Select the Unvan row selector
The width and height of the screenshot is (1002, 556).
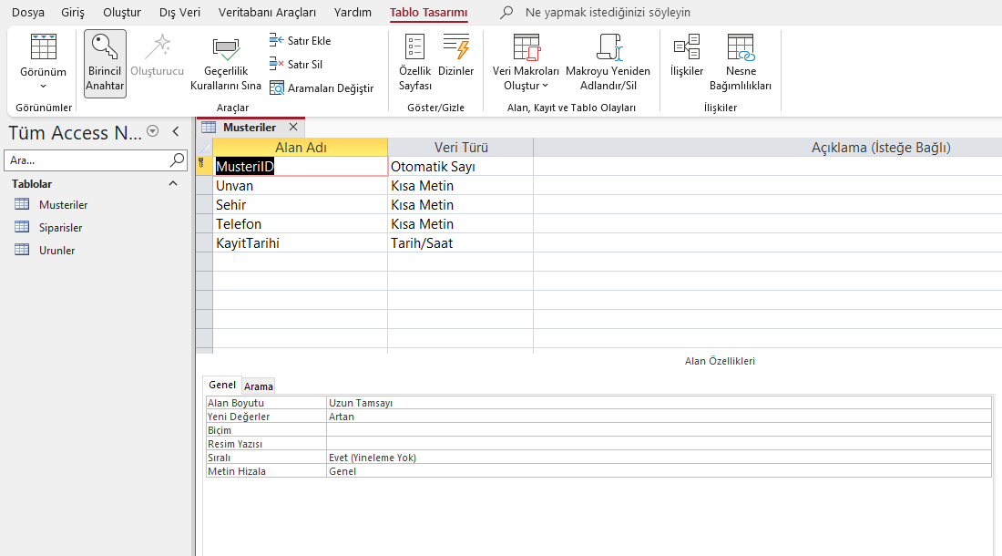pos(204,186)
